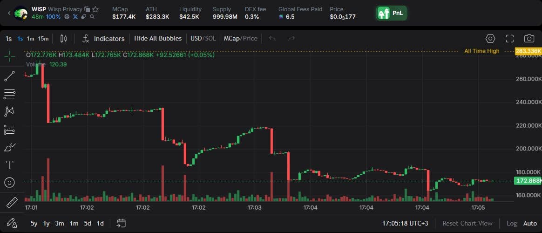Click Global Fees Paid 6.5 value
Screen dimensions: 542x233
pos(287,17)
